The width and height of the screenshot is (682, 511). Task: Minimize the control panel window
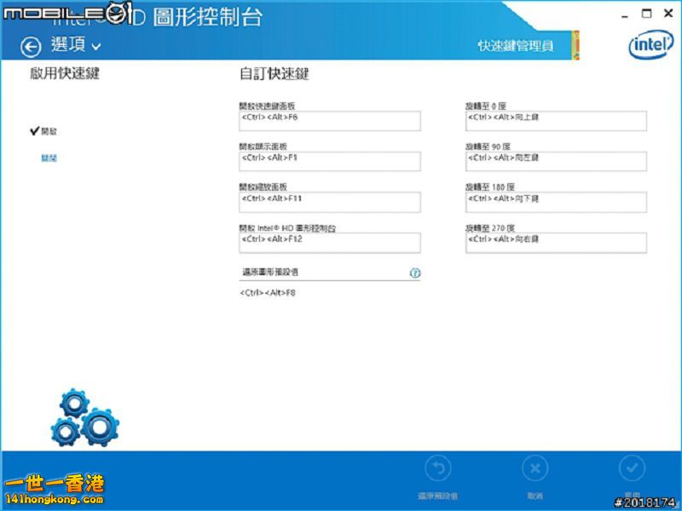click(x=625, y=14)
